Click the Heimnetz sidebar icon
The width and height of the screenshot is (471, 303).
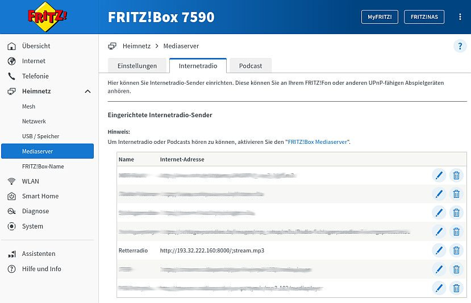(11, 91)
